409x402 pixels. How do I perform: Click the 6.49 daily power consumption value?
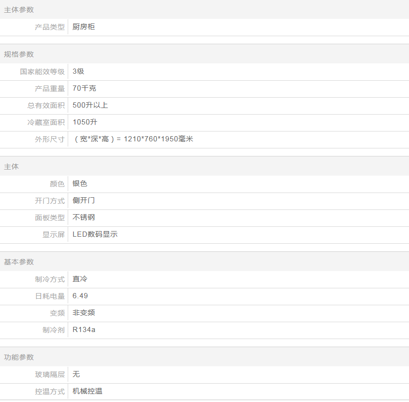pos(80,296)
